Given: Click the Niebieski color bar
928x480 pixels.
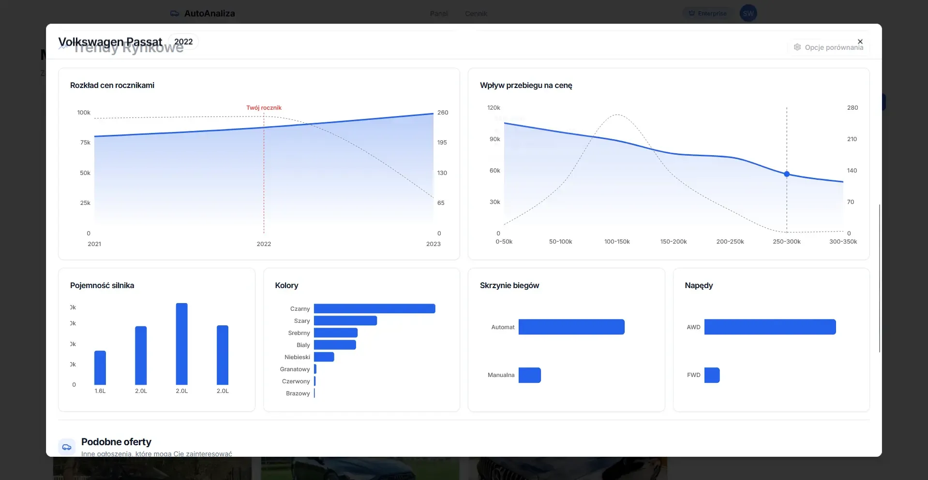Looking at the screenshot, I should click(x=324, y=357).
